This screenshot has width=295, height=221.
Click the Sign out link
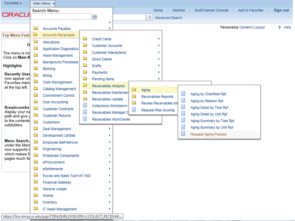(281, 10)
